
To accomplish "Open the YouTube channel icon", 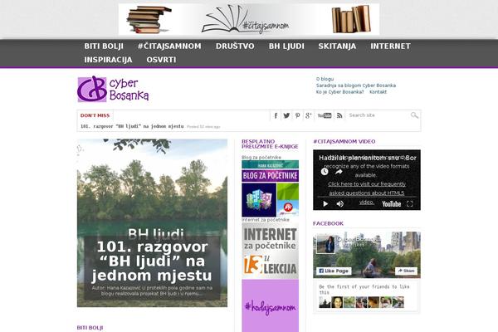I will [x=325, y=115].
